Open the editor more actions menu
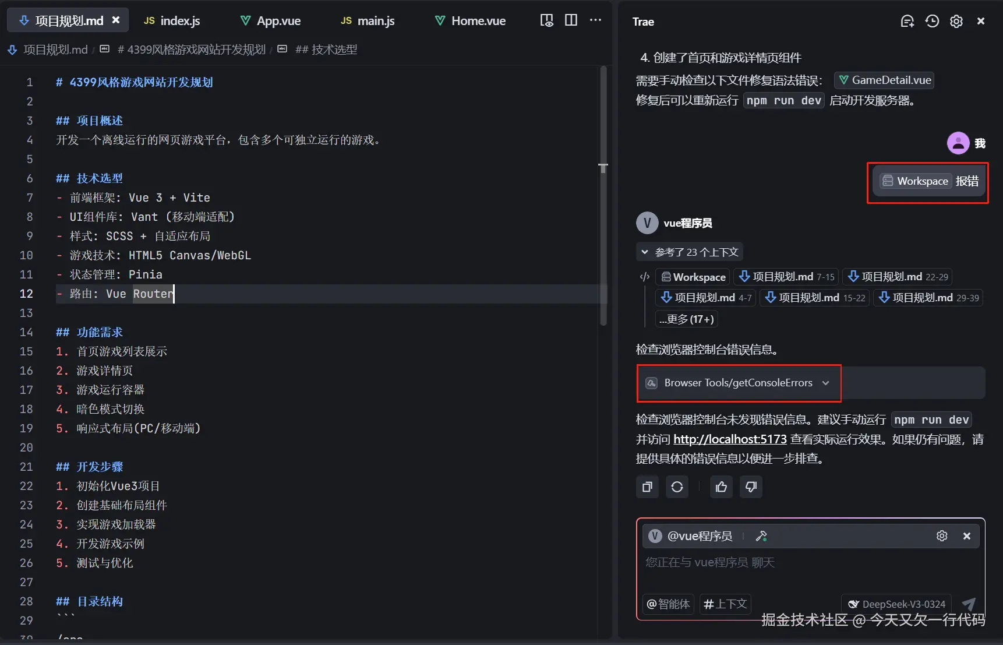The width and height of the screenshot is (1003, 645). tap(595, 20)
